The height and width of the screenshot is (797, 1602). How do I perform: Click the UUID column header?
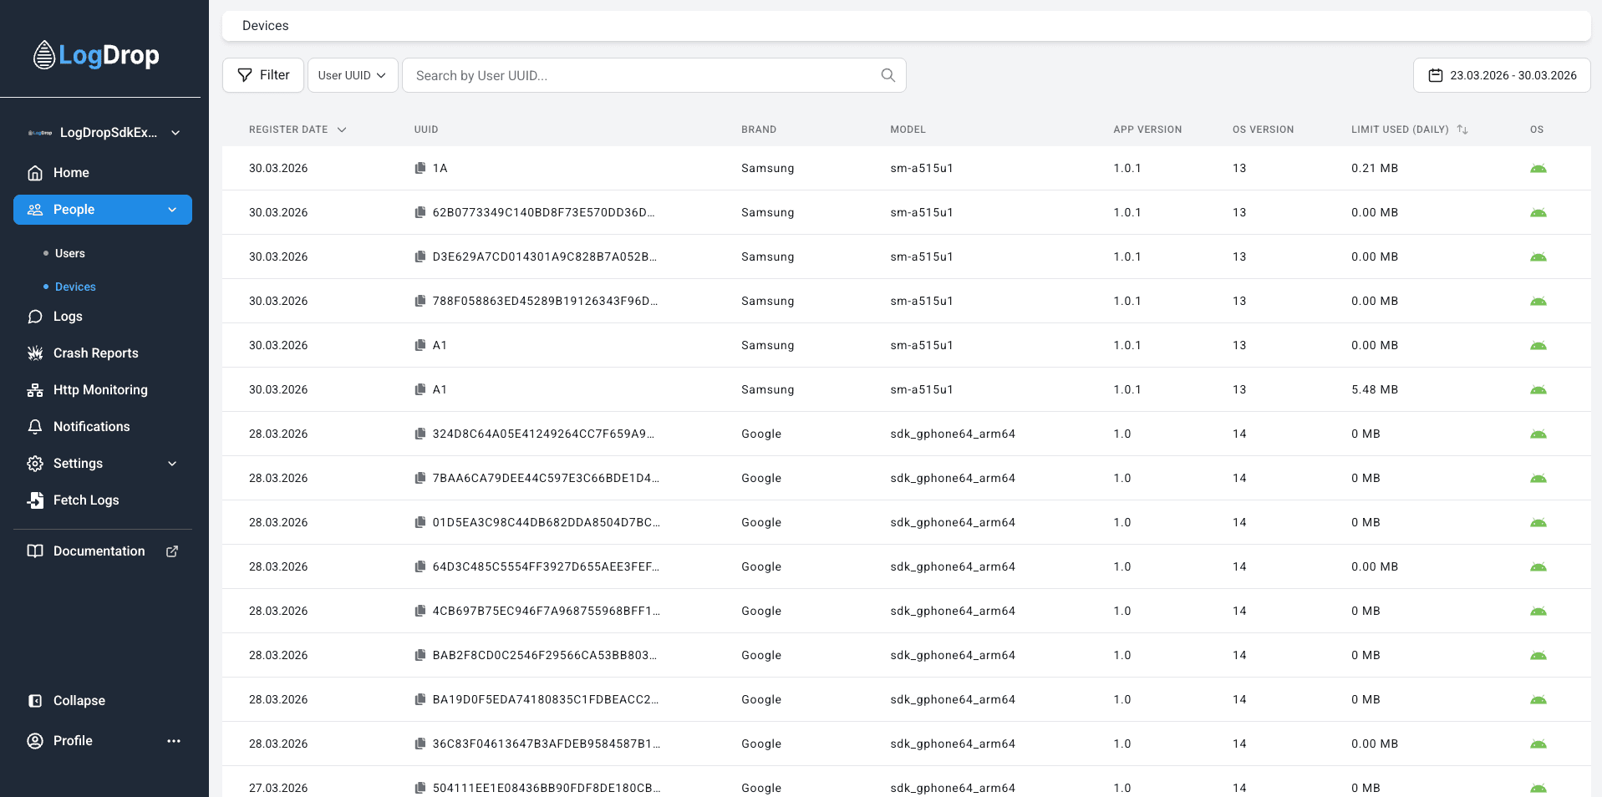pyautogui.click(x=426, y=129)
